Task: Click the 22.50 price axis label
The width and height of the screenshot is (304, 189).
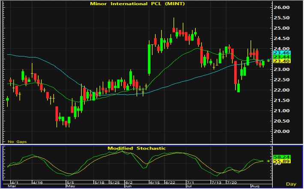Action: point(281,80)
